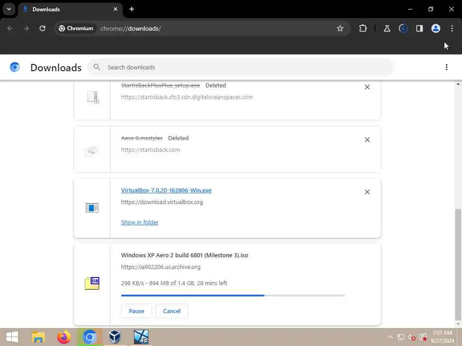Bookmark this page with the star icon
The width and height of the screenshot is (462, 346).
coord(340,28)
